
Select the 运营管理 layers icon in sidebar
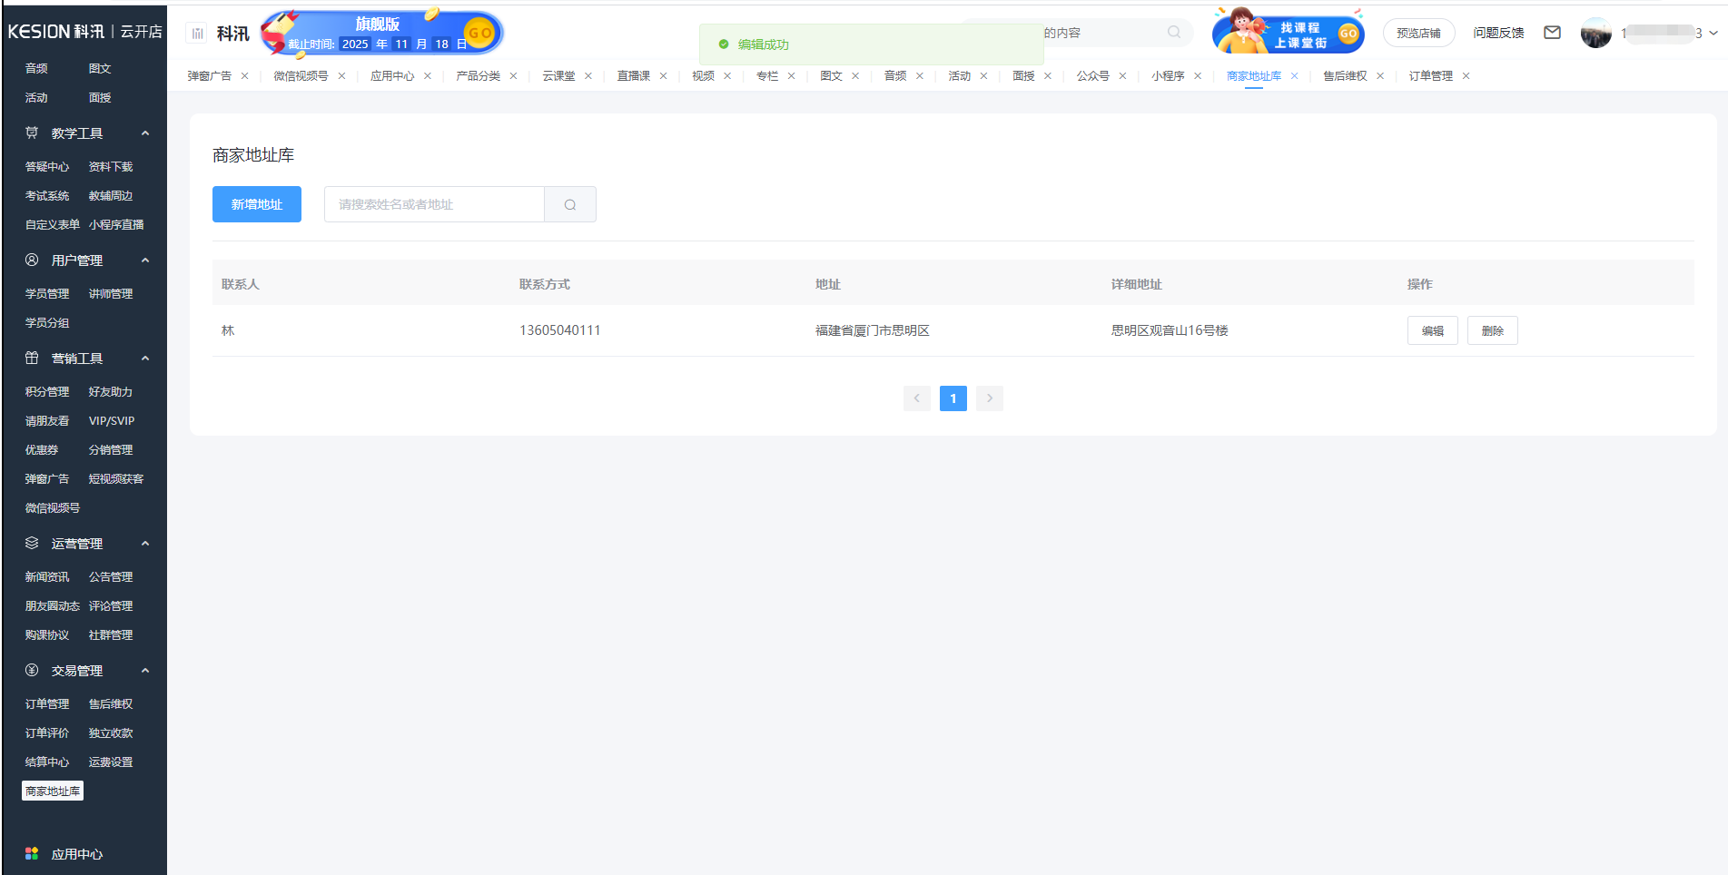(32, 543)
